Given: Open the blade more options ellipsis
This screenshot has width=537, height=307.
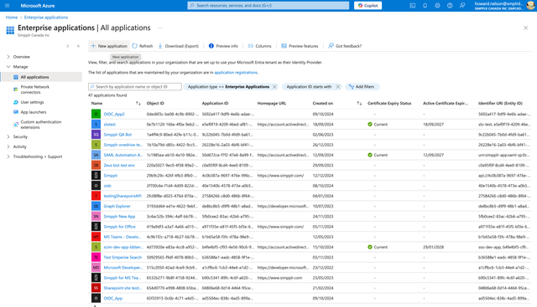Looking at the screenshot, I should pyautogui.click(x=160, y=28).
